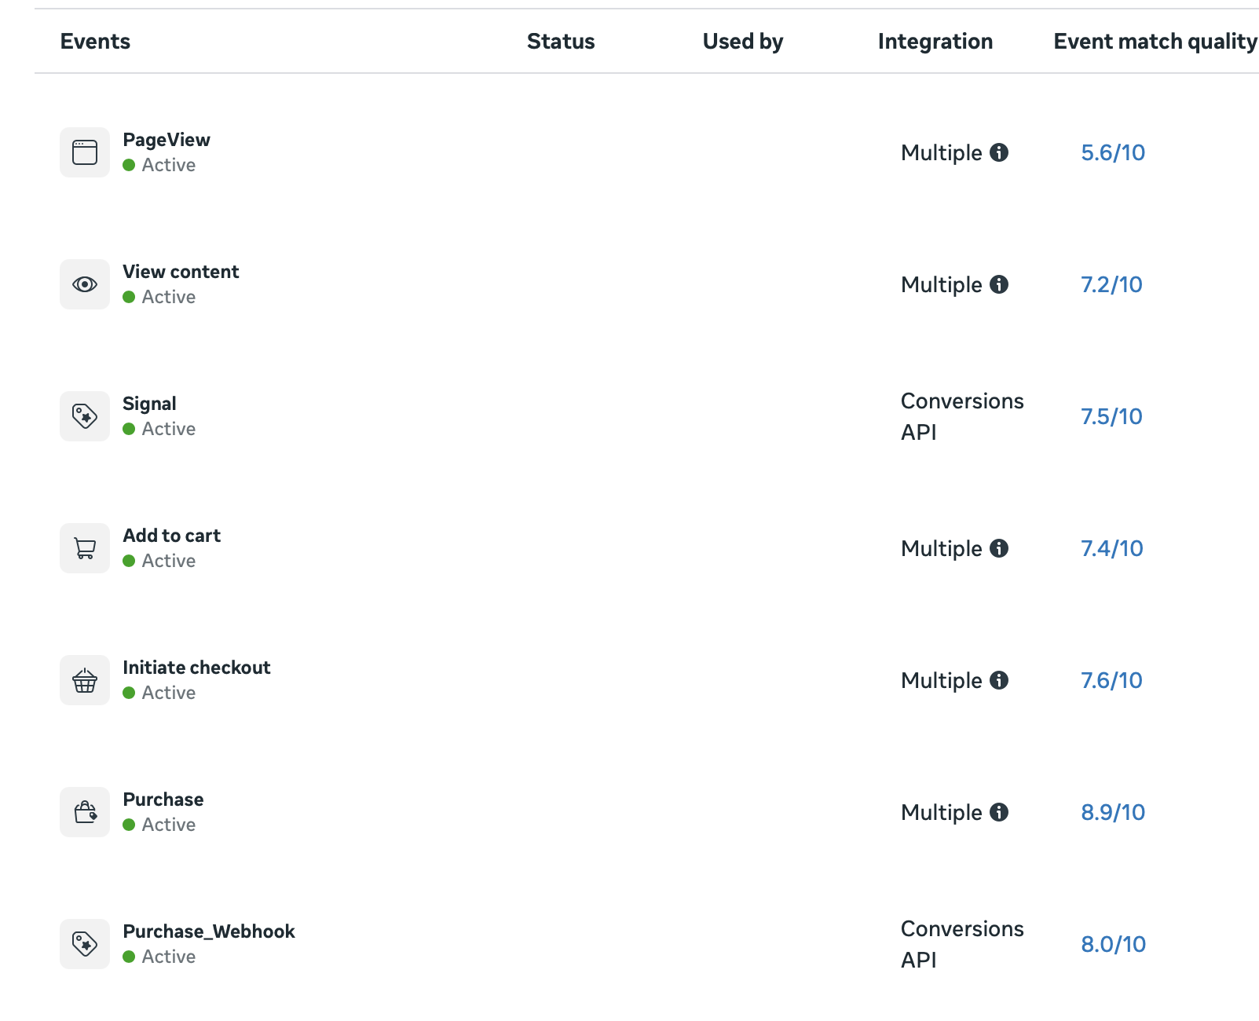Click the info icon in the Purchase row
This screenshot has width=1259, height=1021.
click(x=999, y=812)
